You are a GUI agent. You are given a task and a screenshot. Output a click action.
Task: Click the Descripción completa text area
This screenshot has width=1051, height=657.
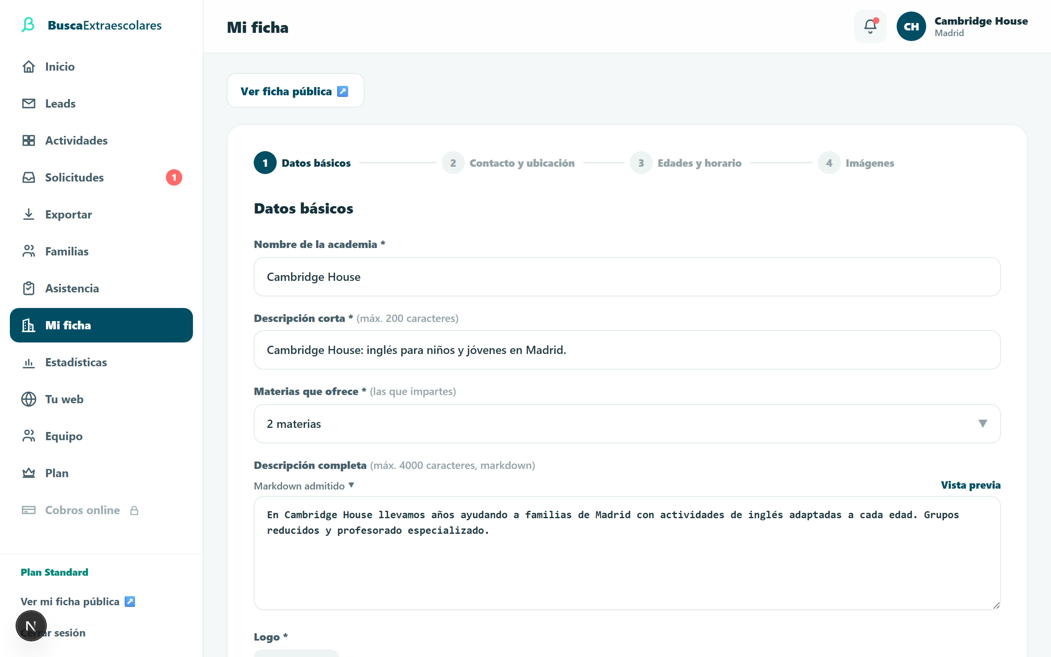pyautogui.click(x=626, y=553)
